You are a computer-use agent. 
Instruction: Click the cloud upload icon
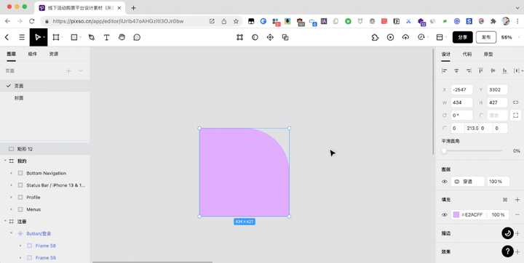coord(405,37)
